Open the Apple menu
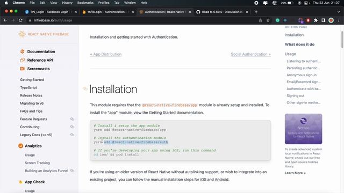The height and width of the screenshot is (193, 344). click(x=6, y=3)
